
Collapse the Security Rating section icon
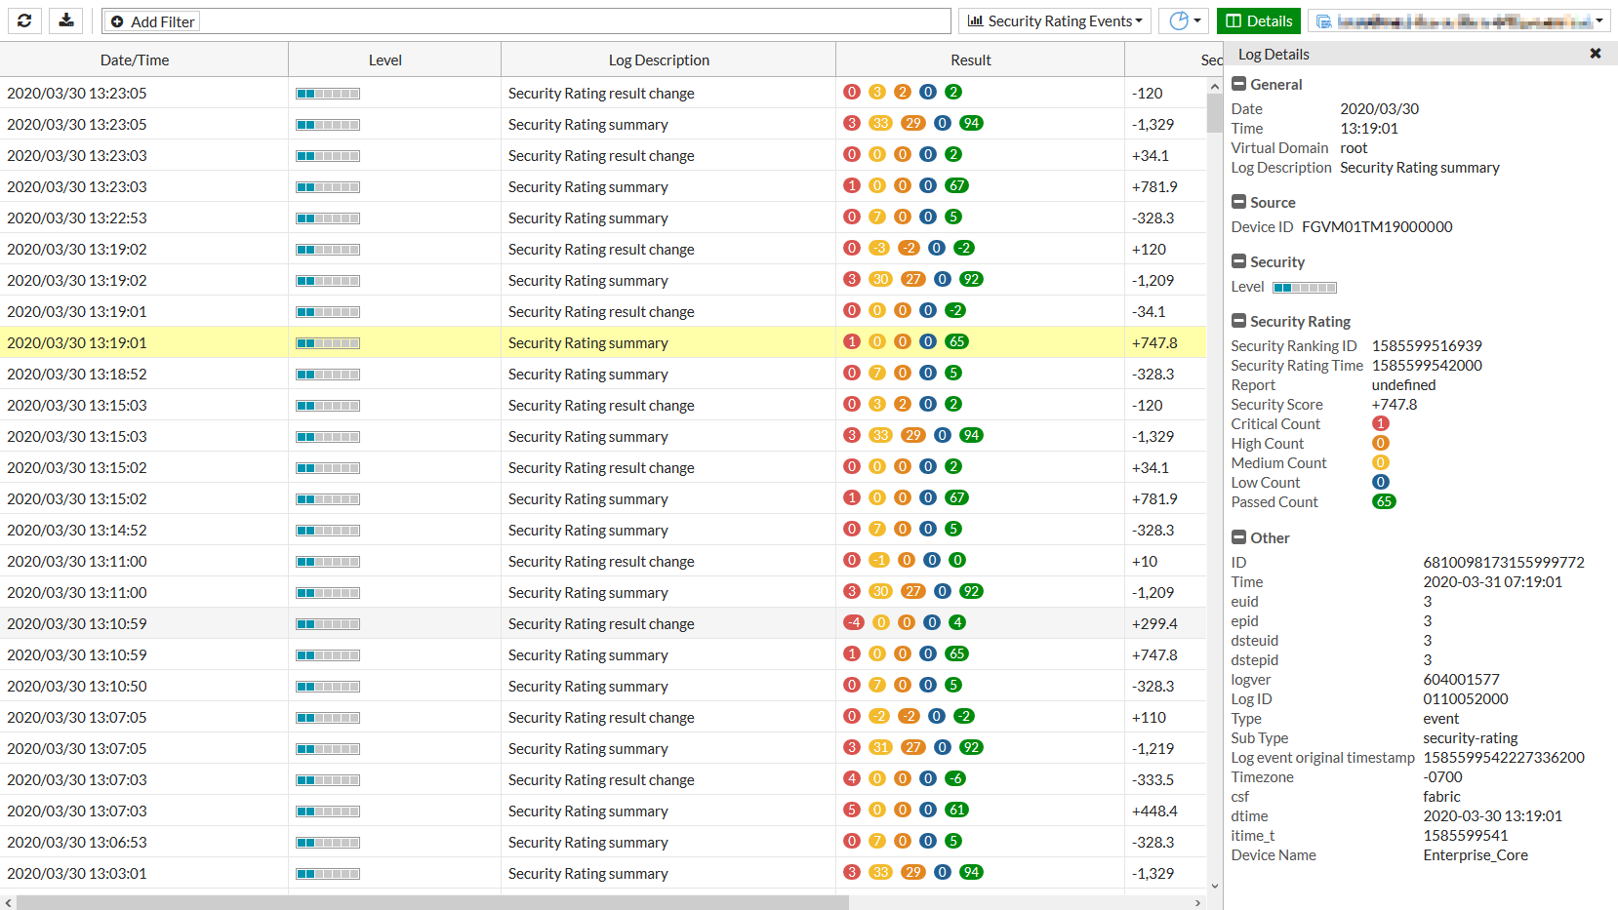tap(1238, 321)
